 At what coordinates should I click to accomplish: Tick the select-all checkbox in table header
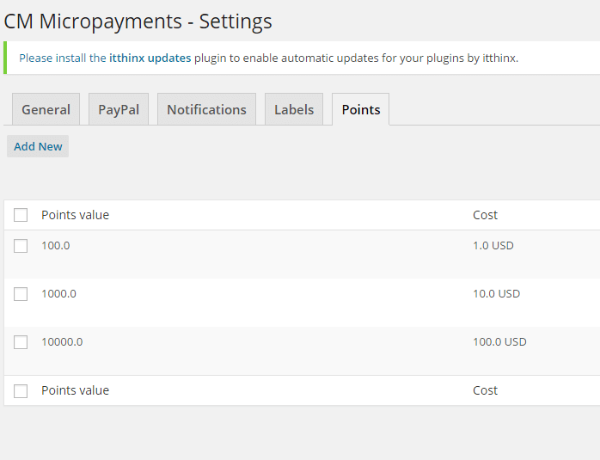coord(21,215)
